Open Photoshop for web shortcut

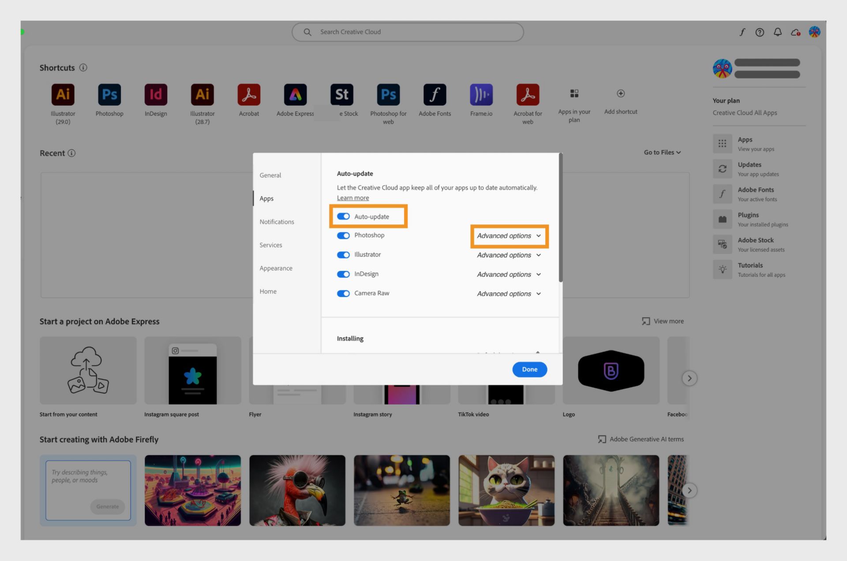coord(388,94)
